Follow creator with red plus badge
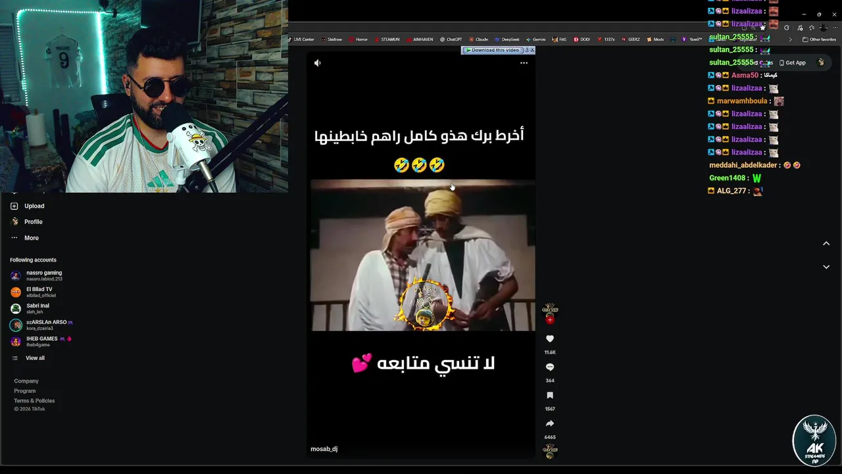 pyautogui.click(x=550, y=320)
